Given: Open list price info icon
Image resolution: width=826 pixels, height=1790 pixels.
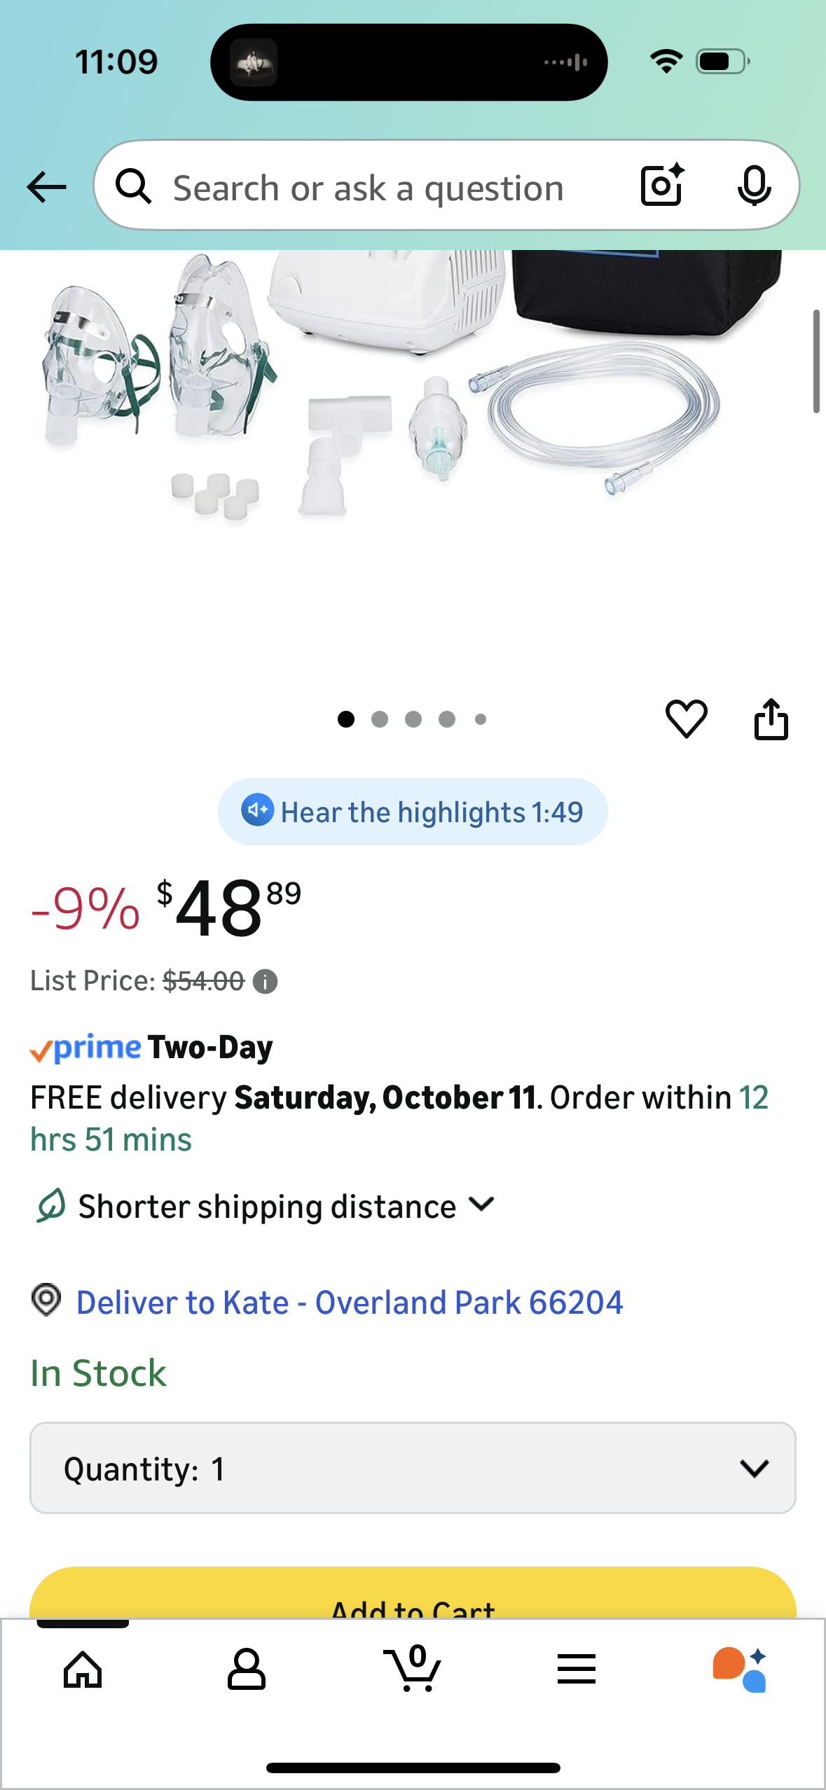Looking at the screenshot, I should 265,982.
